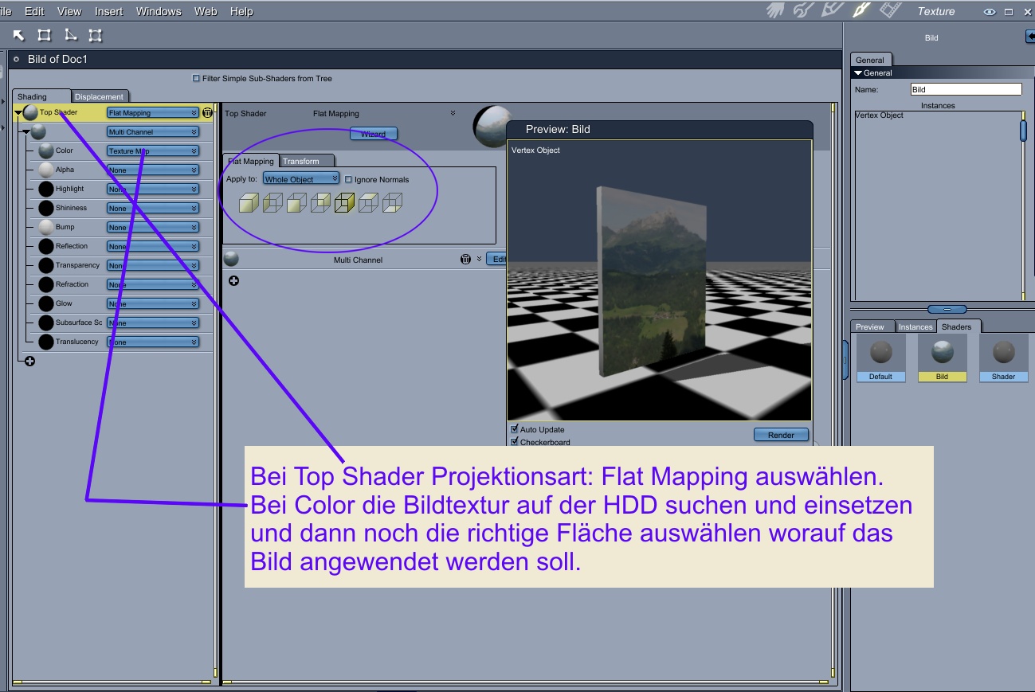Click blue splitter handle below Instances list
The width and height of the screenshot is (1035, 692).
click(x=947, y=309)
